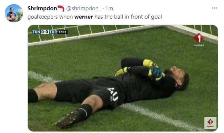The image size is (224, 133).
Task: Click the 0-0 score in the overlay
Action: point(45,32)
